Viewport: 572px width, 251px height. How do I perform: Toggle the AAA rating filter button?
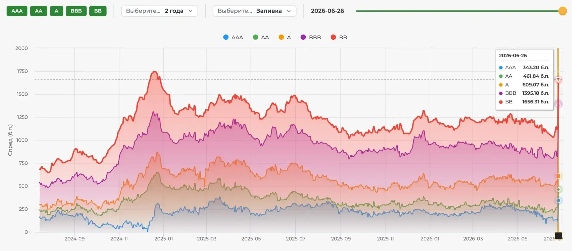pos(17,11)
